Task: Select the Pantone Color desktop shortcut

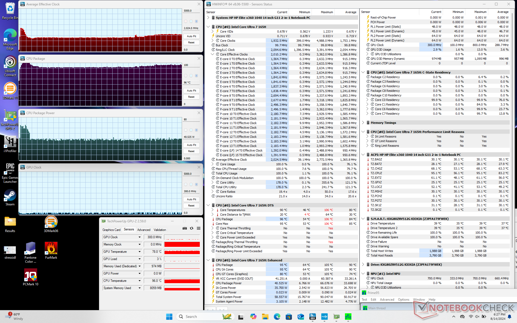Action: point(30,252)
